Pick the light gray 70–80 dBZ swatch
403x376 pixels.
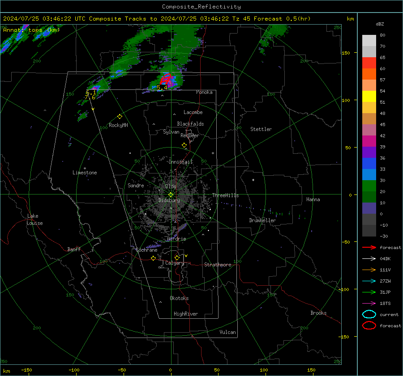pyautogui.click(x=369, y=41)
